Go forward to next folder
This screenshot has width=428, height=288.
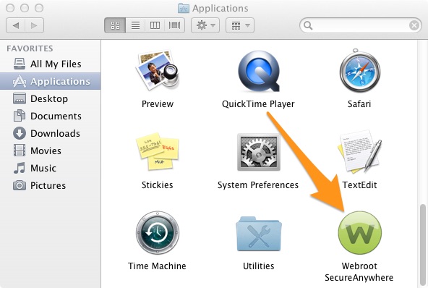point(35,25)
